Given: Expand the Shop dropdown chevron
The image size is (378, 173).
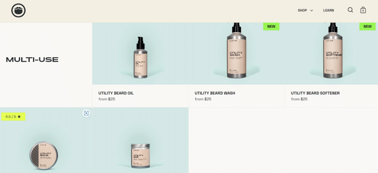Looking at the screenshot, I should pos(312,10).
